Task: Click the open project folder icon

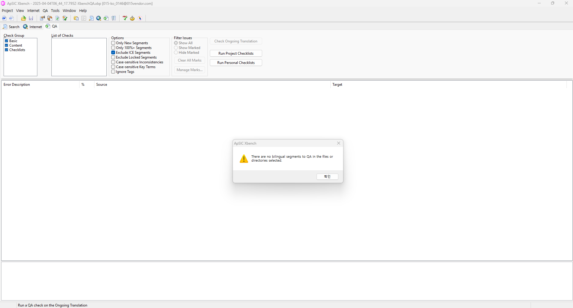Action: pos(23,18)
